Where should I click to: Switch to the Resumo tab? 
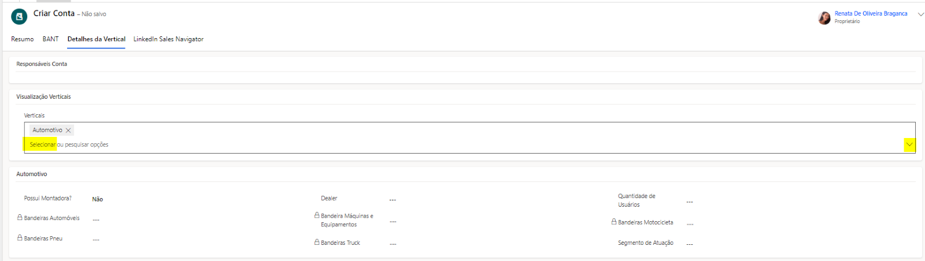tap(23, 39)
